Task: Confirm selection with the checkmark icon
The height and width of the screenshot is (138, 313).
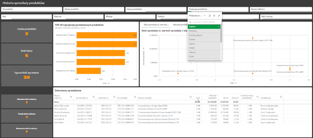Action: [219, 16]
